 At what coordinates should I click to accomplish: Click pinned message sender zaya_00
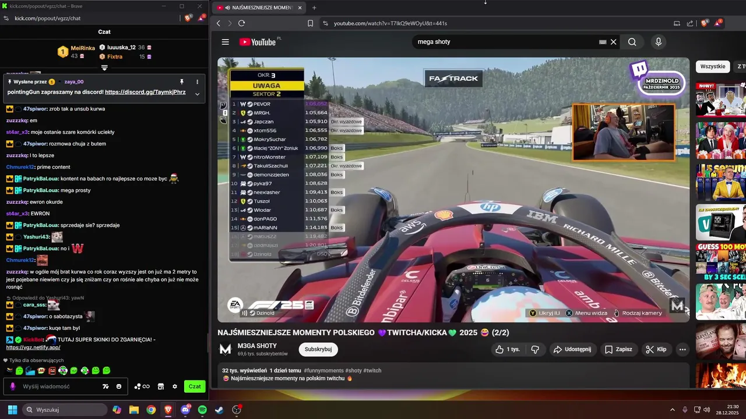pyautogui.click(x=74, y=82)
